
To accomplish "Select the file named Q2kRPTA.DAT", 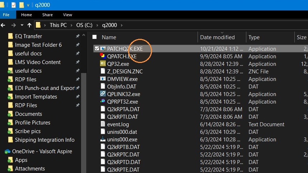I will [x=123, y=109].
